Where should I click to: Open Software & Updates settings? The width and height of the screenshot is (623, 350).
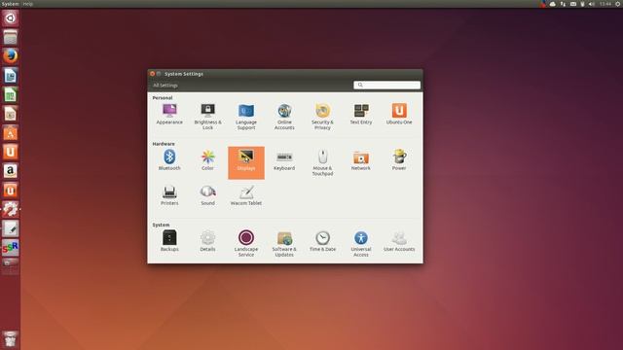(x=284, y=243)
